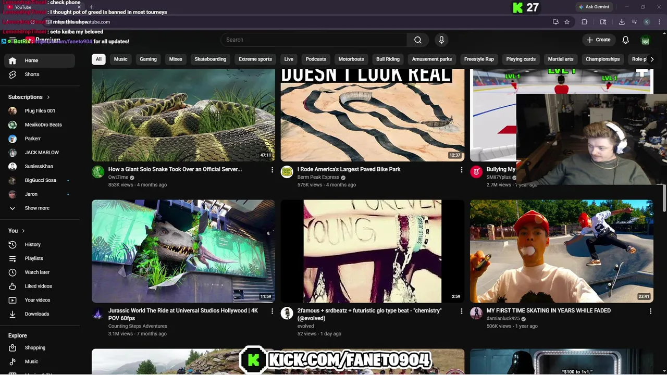The height and width of the screenshot is (375, 667).
Task: Open Your videos in the sidebar
Action: pos(40,300)
